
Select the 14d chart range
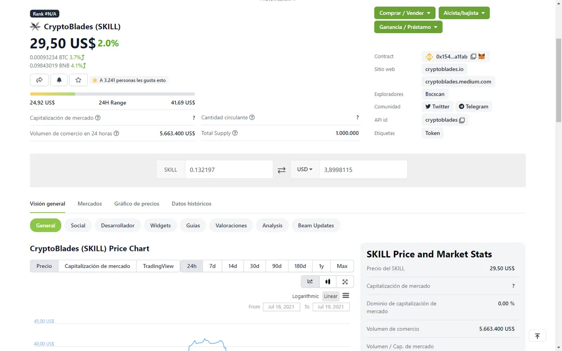(233, 266)
